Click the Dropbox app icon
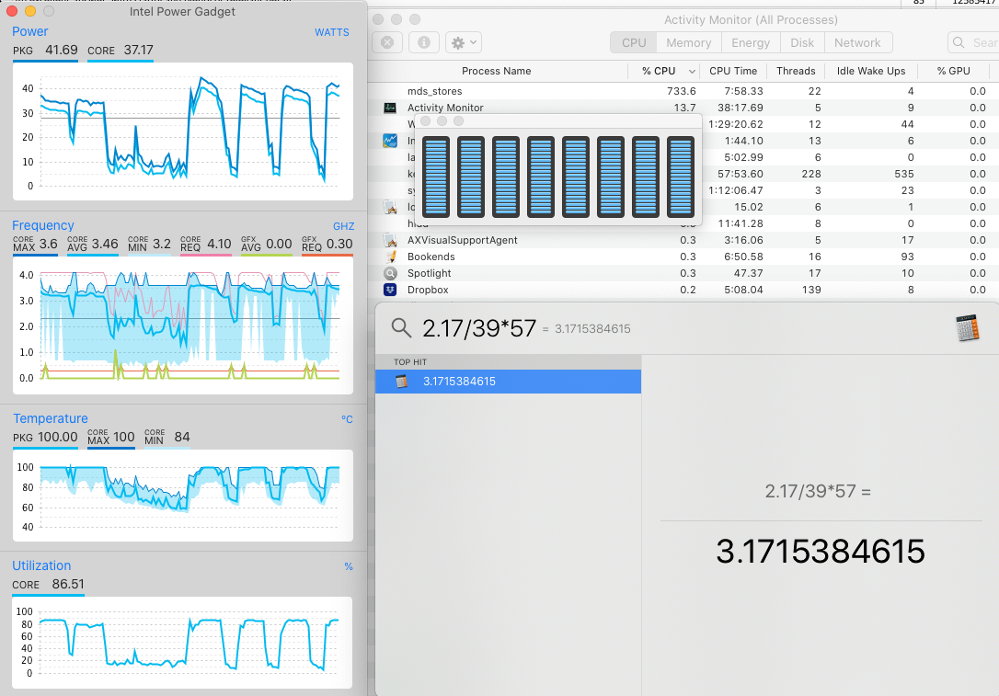 click(x=390, y=290)
